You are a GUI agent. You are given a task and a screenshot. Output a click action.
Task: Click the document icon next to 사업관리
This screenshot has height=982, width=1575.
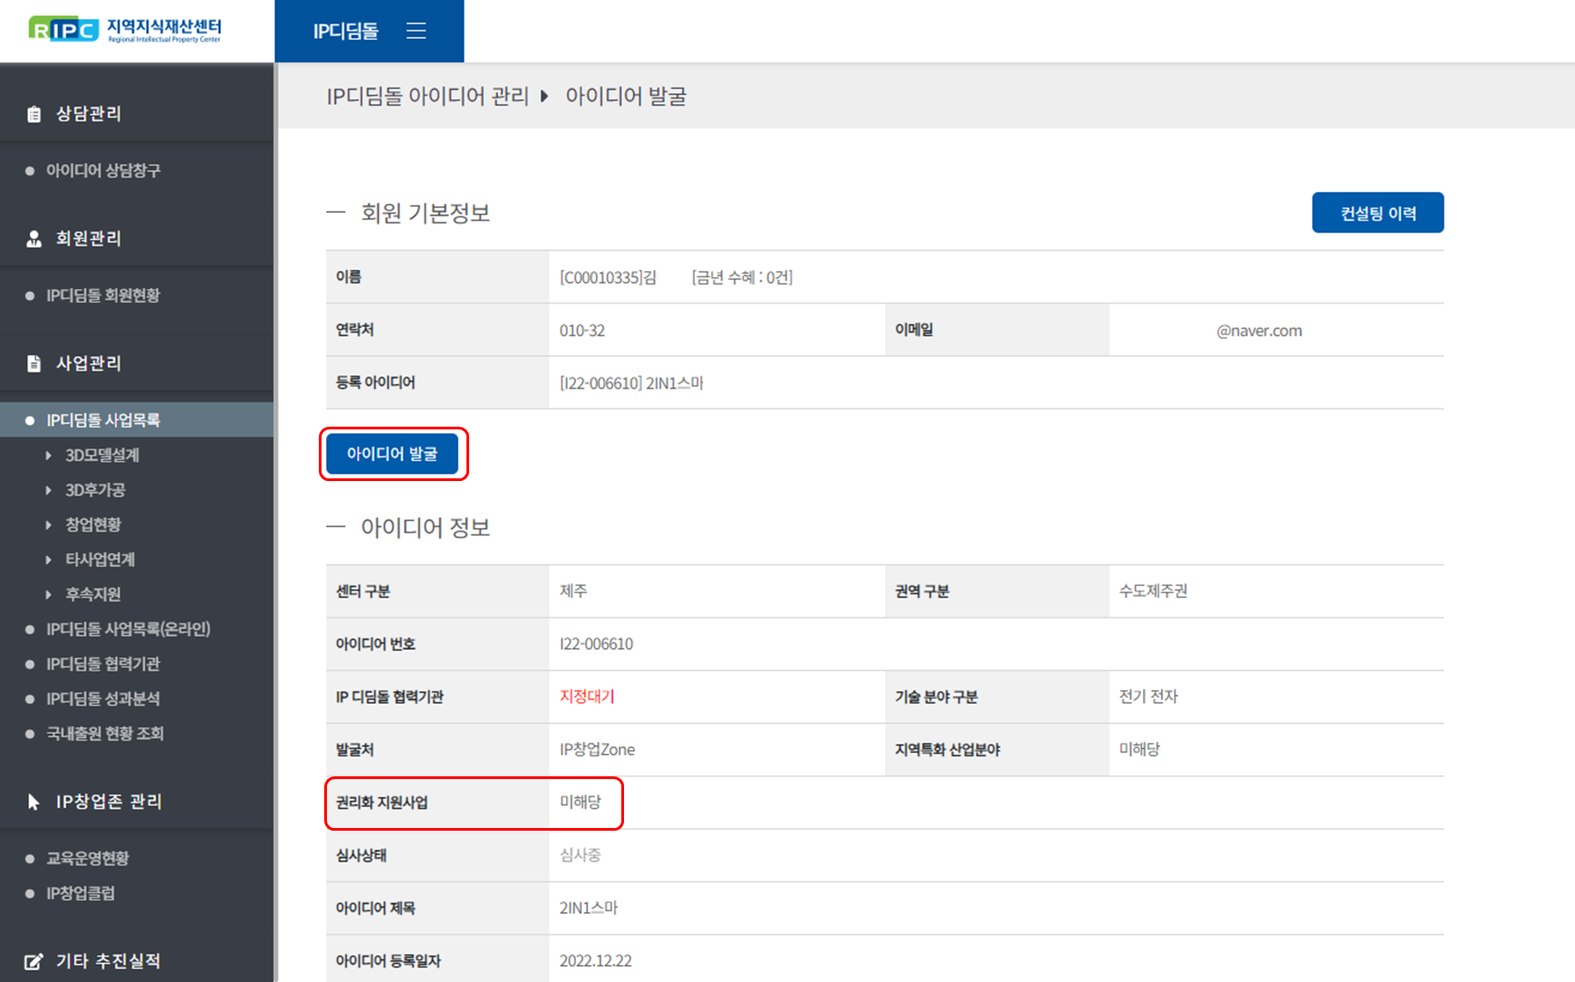pyautogui.click(x=34, y=363)
